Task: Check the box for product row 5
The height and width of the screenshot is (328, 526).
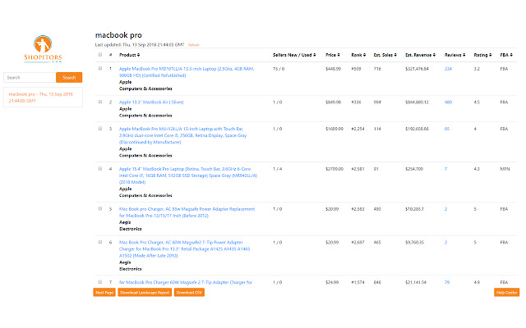Action: 100,208
